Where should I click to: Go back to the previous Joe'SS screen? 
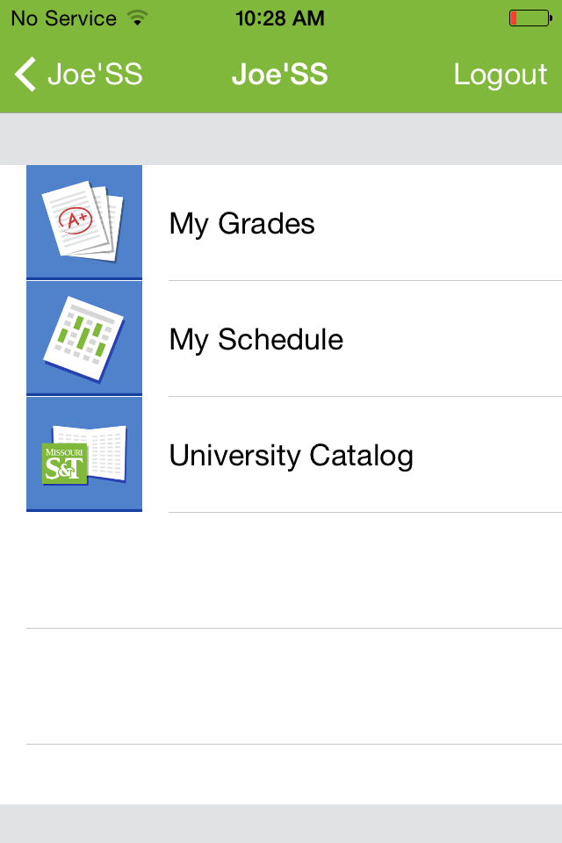point(78,74)
